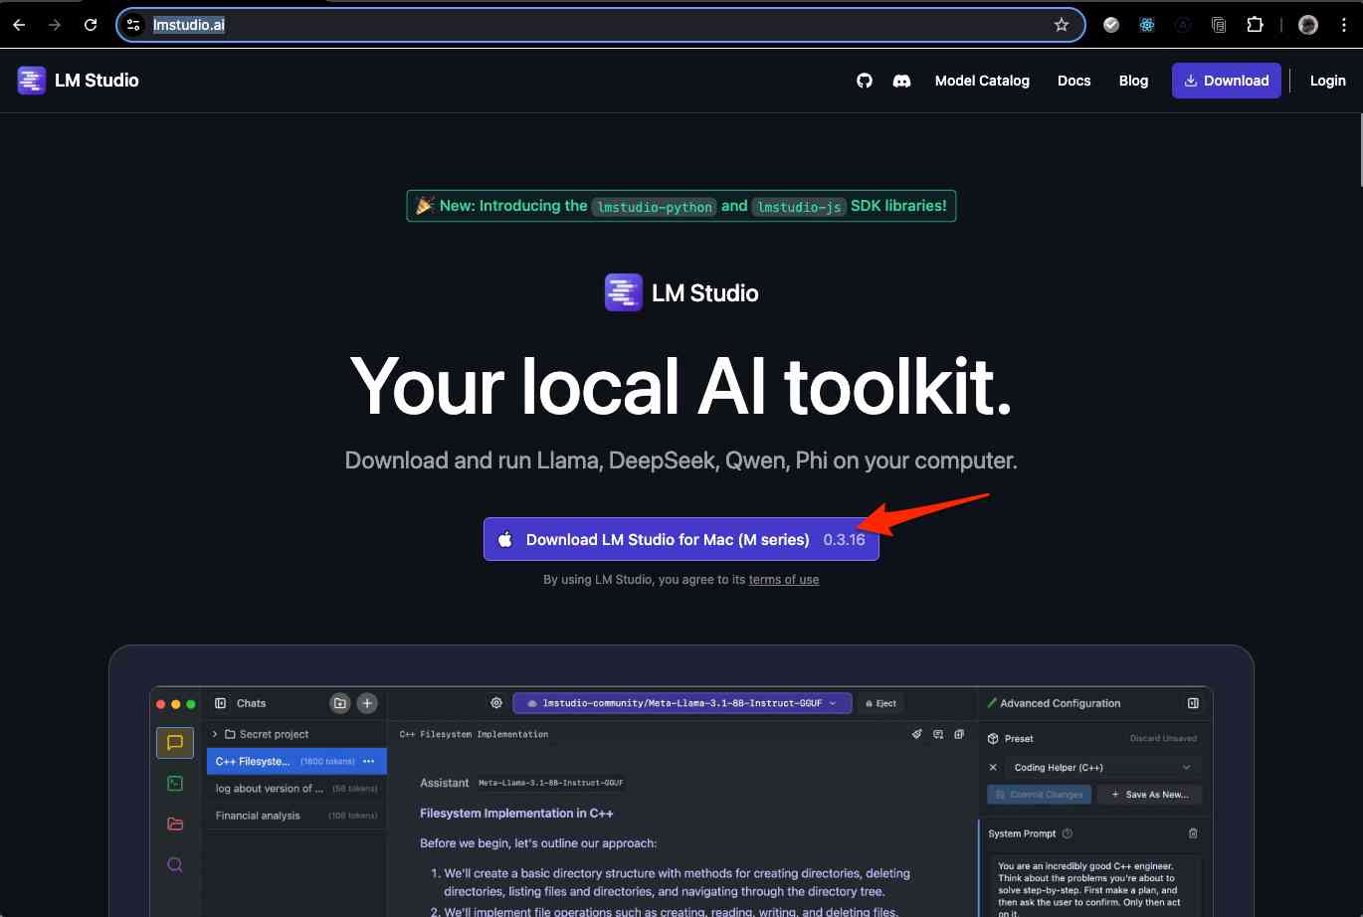Open the Blog page
The image size is (1363, 917).
pos(1133,81)
